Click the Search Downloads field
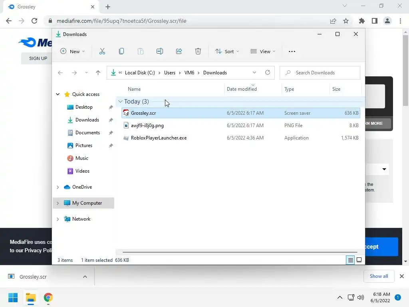This screenshot has height=307, width=409. pos(320,73)
